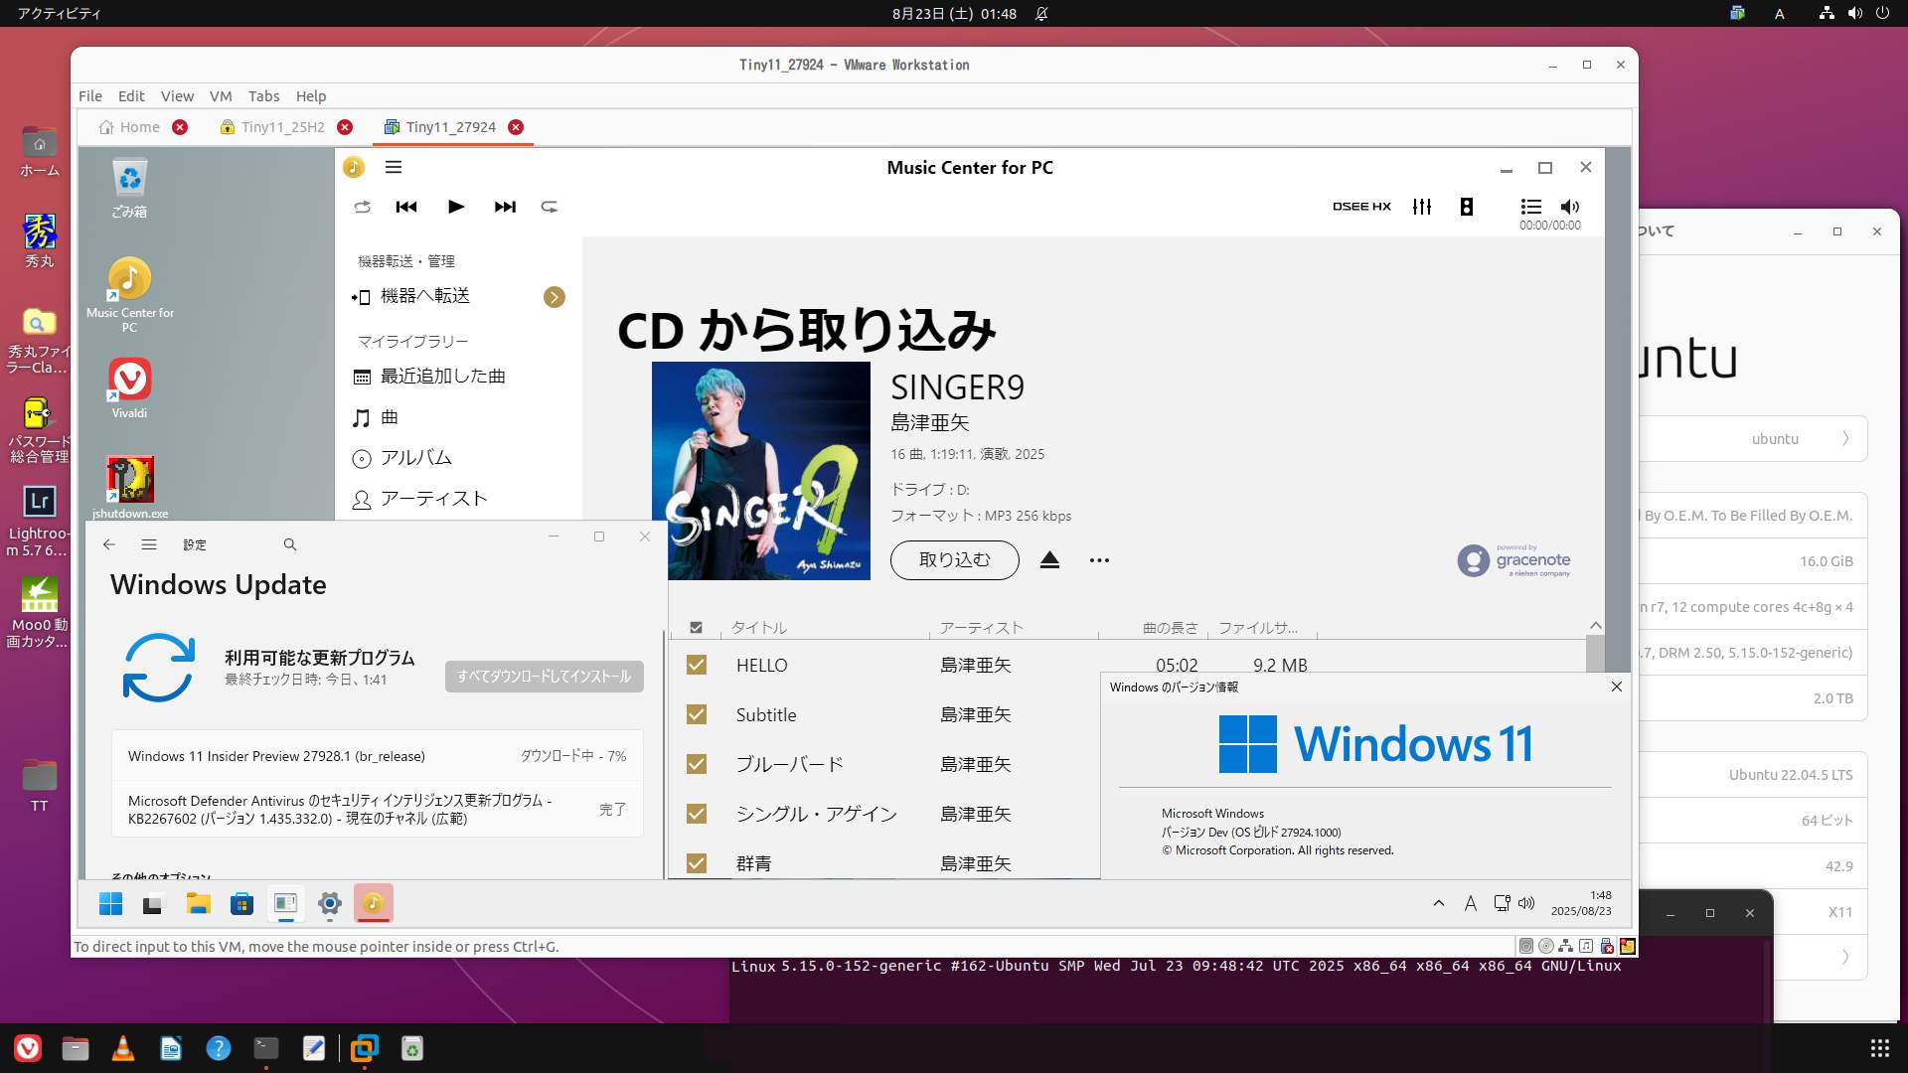Eject the CD with eject icon
The image size is (1908, 1073).
point(1049,559)
